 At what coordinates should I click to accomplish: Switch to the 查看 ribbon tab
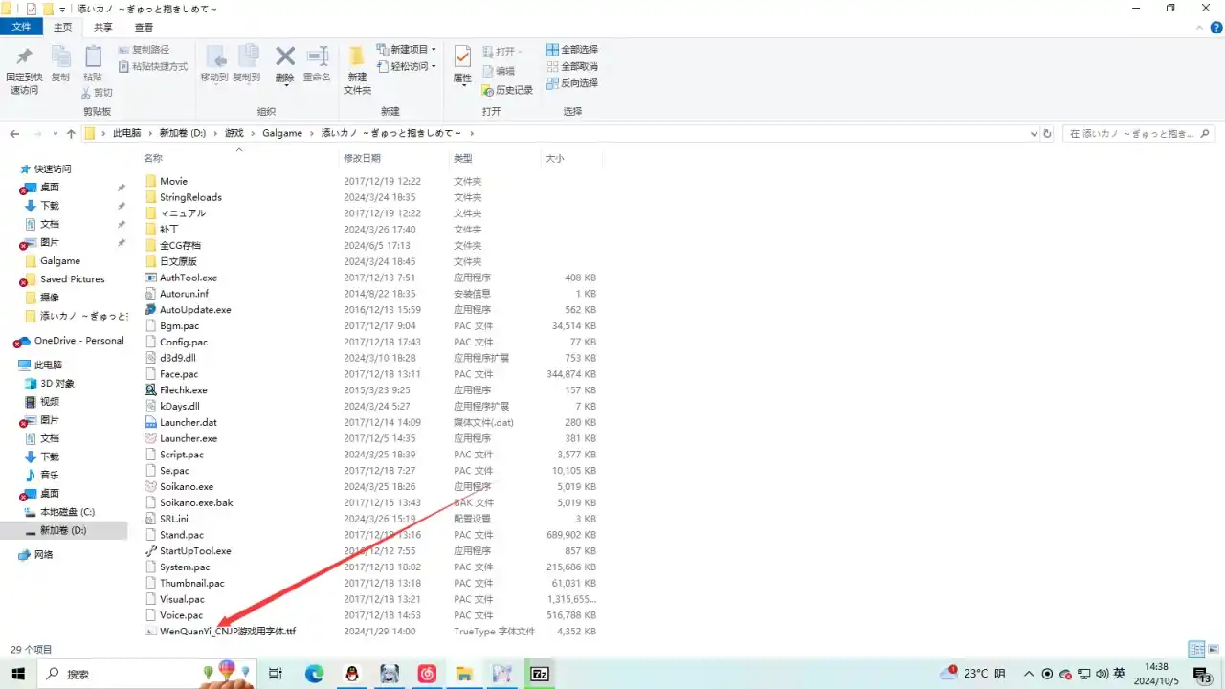pos(144,28)
